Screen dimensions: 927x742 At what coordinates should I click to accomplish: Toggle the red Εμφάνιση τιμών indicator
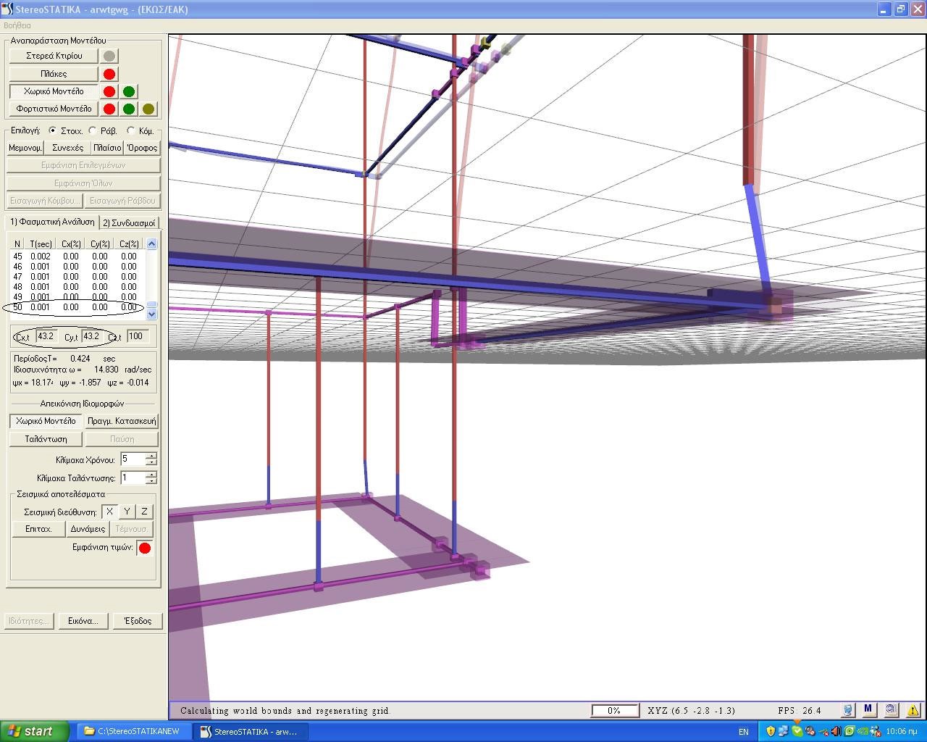145,548
